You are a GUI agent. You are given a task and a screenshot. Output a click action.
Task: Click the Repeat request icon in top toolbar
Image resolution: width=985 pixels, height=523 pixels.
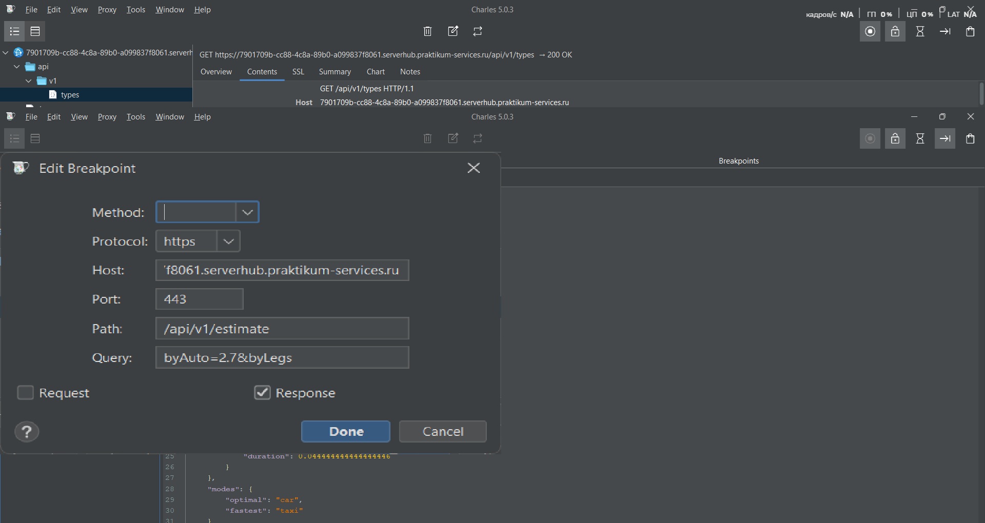pyautogui.click(x=478, y=31)
